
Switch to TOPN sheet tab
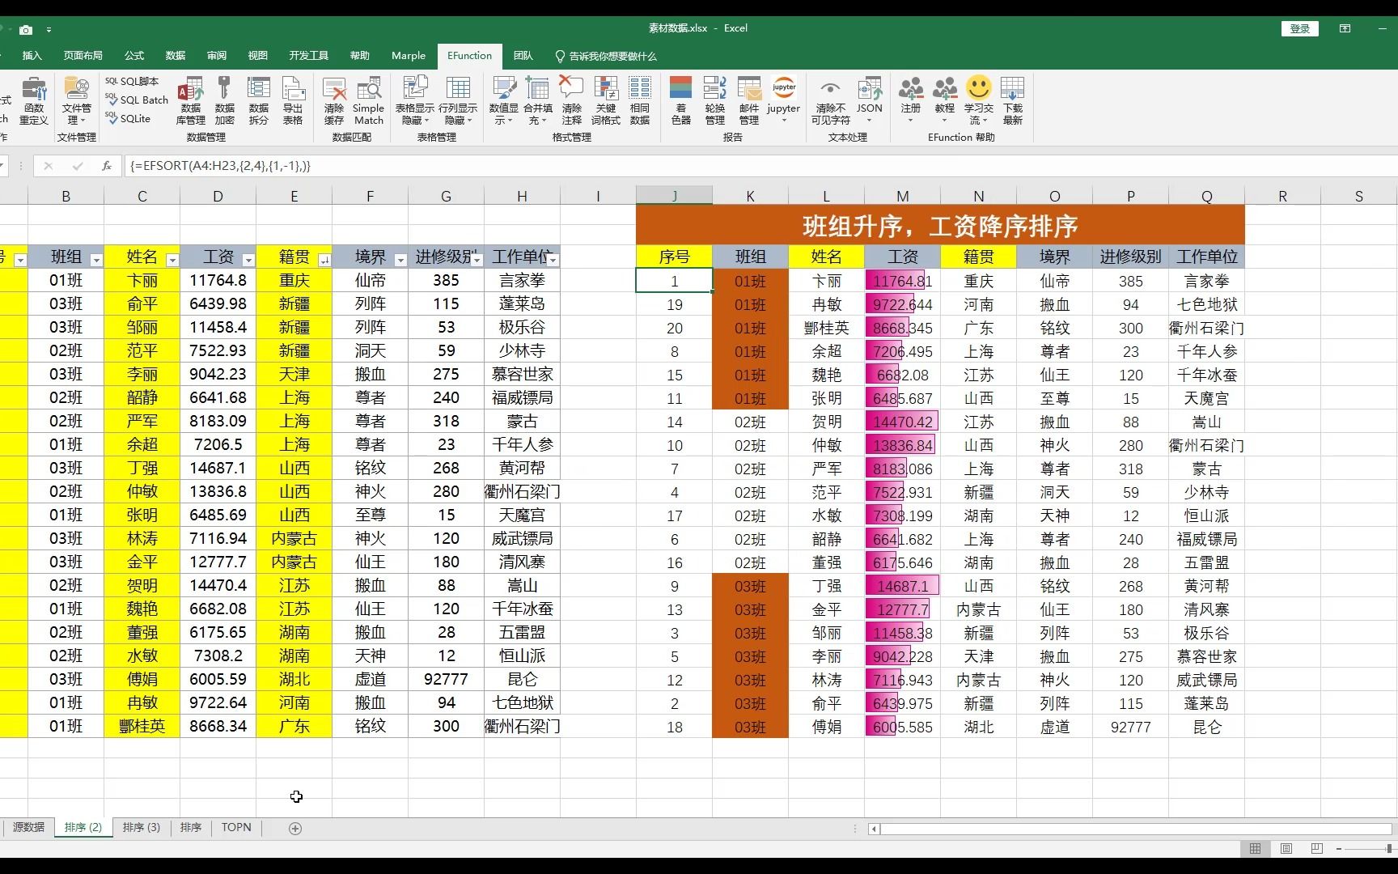(236, 827)
